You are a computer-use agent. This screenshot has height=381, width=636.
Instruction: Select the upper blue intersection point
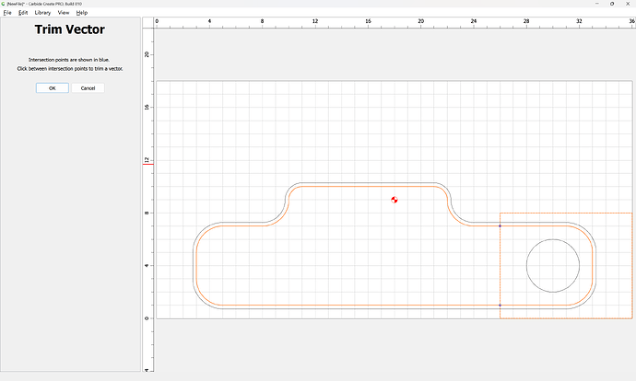500,225
